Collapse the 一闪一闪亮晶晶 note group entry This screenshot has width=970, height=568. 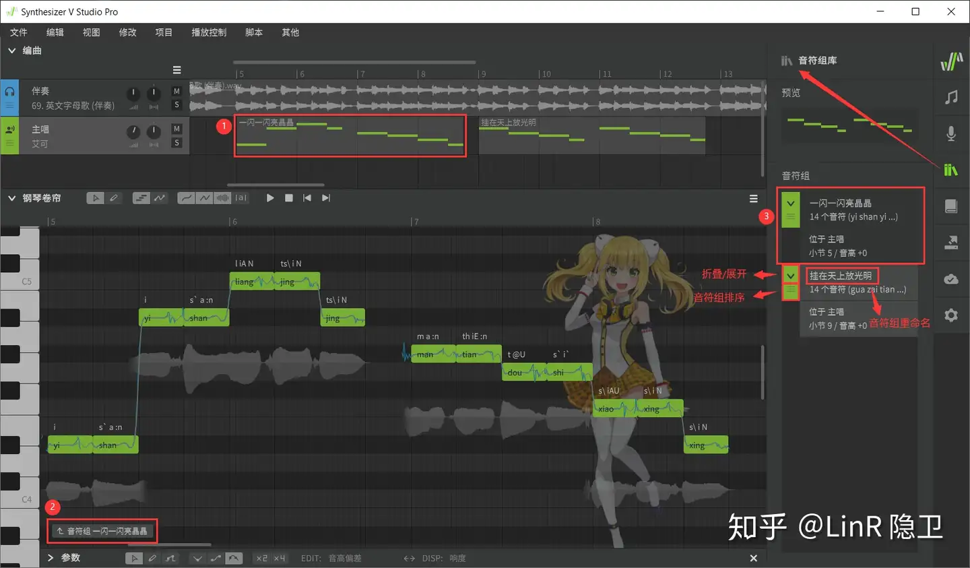click(791, 203)
